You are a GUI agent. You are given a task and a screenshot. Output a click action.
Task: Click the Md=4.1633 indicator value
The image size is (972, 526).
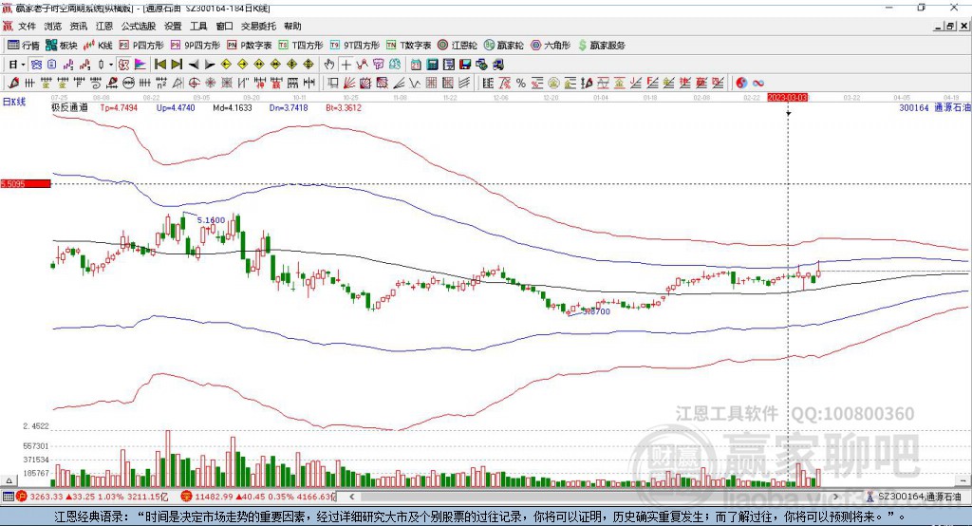[233, 107]
